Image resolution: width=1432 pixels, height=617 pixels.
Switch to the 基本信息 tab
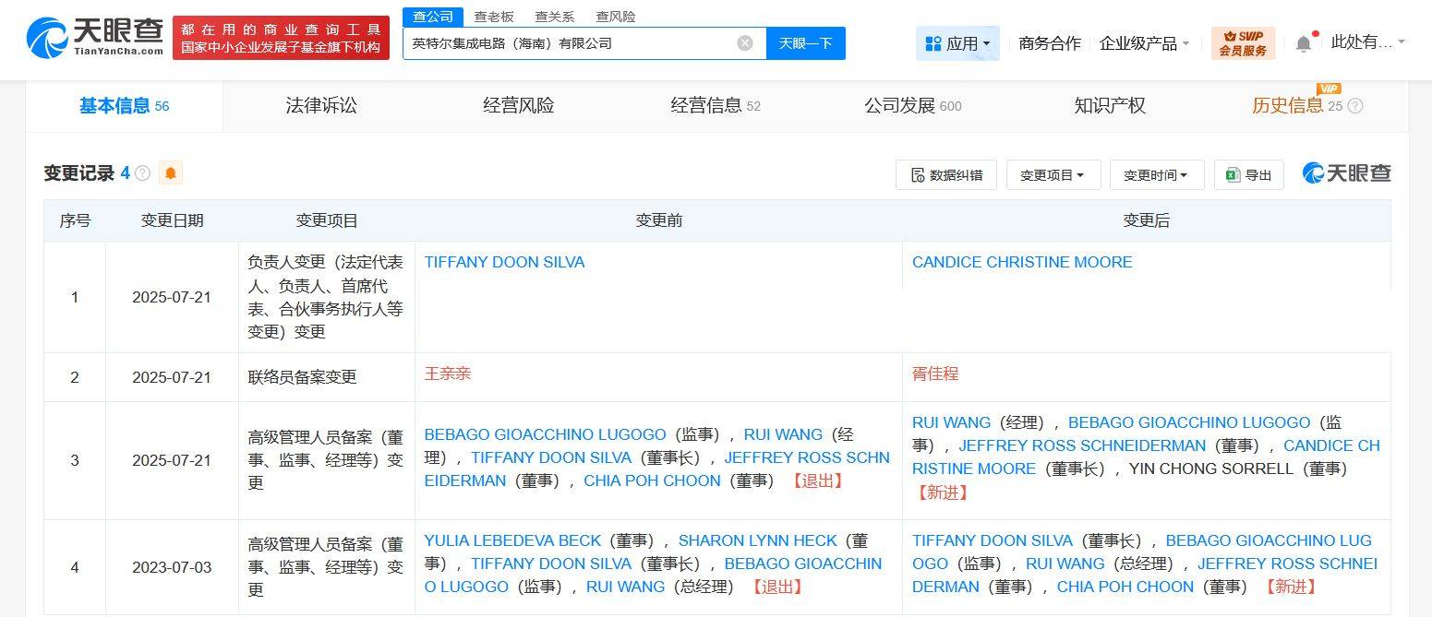[x=125, y=106]
